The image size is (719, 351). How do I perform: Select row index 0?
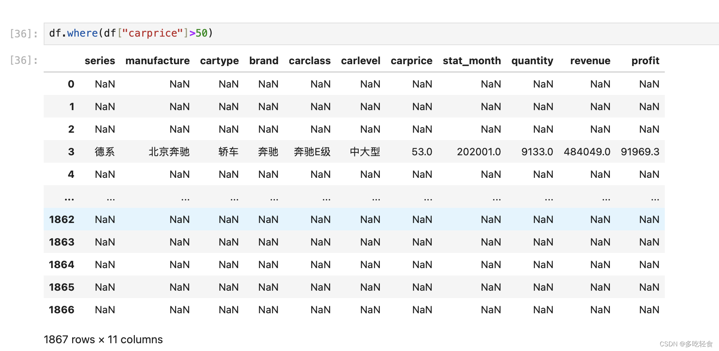click(71, 84)
